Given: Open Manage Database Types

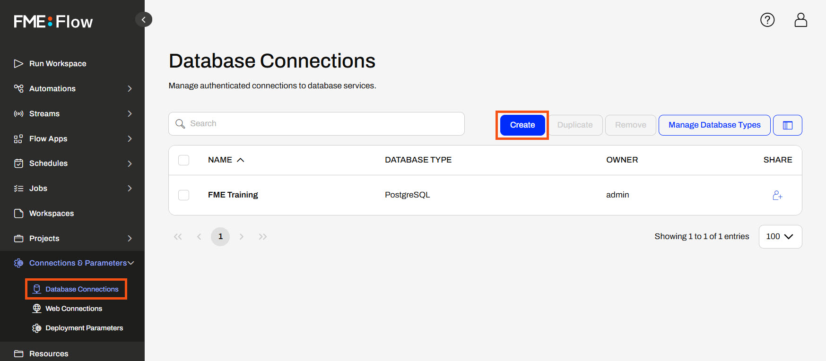Looking at the screenshot, I should pos(714,125).
